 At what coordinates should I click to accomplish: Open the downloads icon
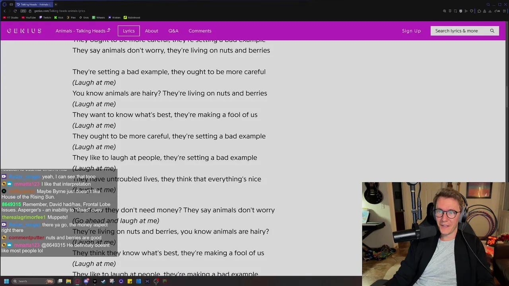490,11
